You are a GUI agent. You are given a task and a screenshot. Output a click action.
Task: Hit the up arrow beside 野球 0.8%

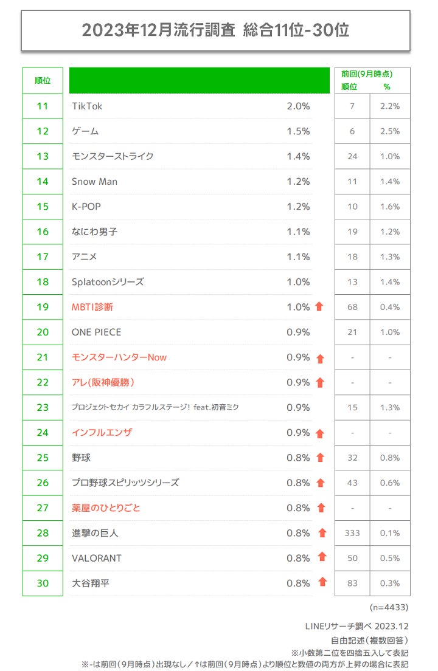(x=320, y=458)
